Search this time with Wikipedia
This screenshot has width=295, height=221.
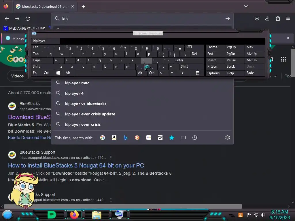160,138
